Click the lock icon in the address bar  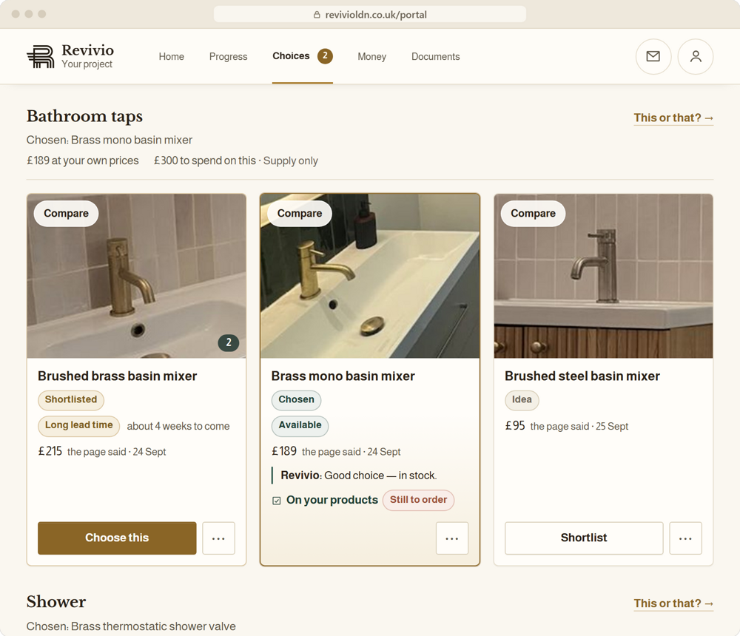click(317, 15)
